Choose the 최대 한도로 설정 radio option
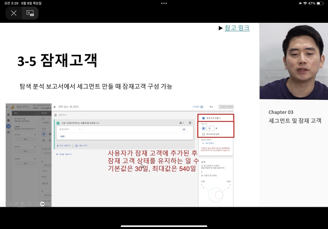This screenshot has height=229, width=328. [x=203, y=134]
